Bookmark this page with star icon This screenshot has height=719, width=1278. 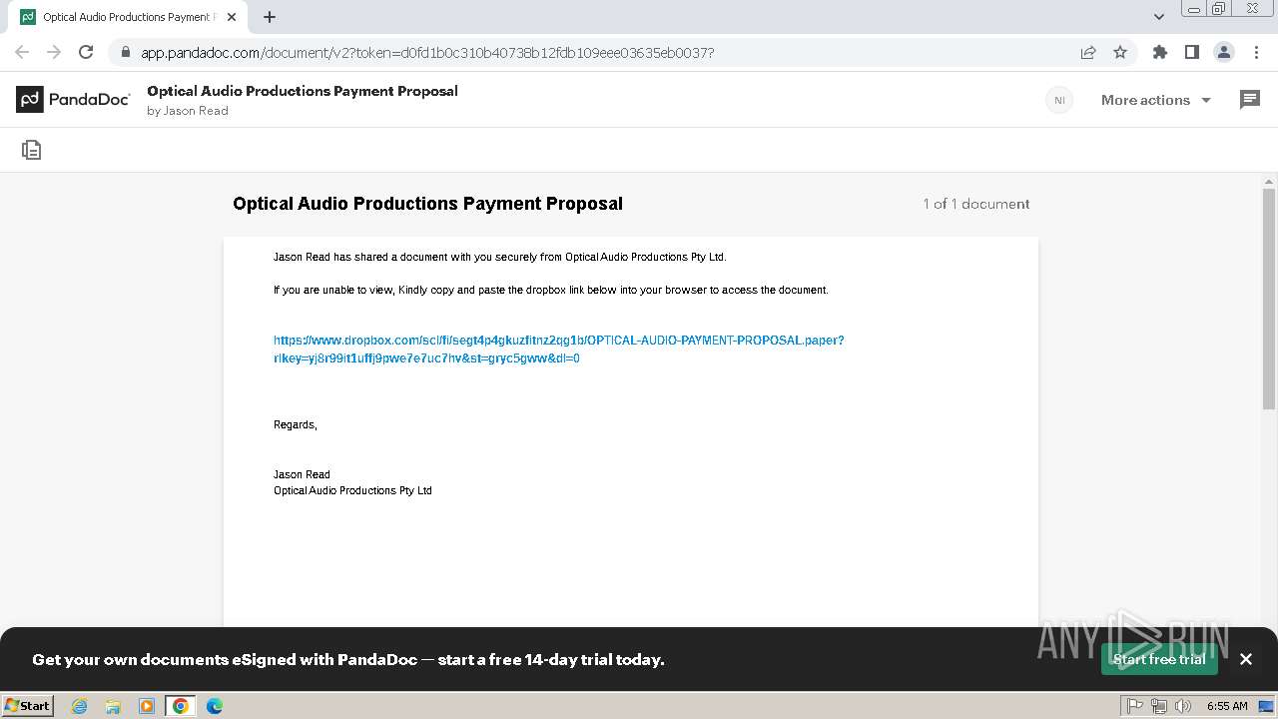[1120, 52]
